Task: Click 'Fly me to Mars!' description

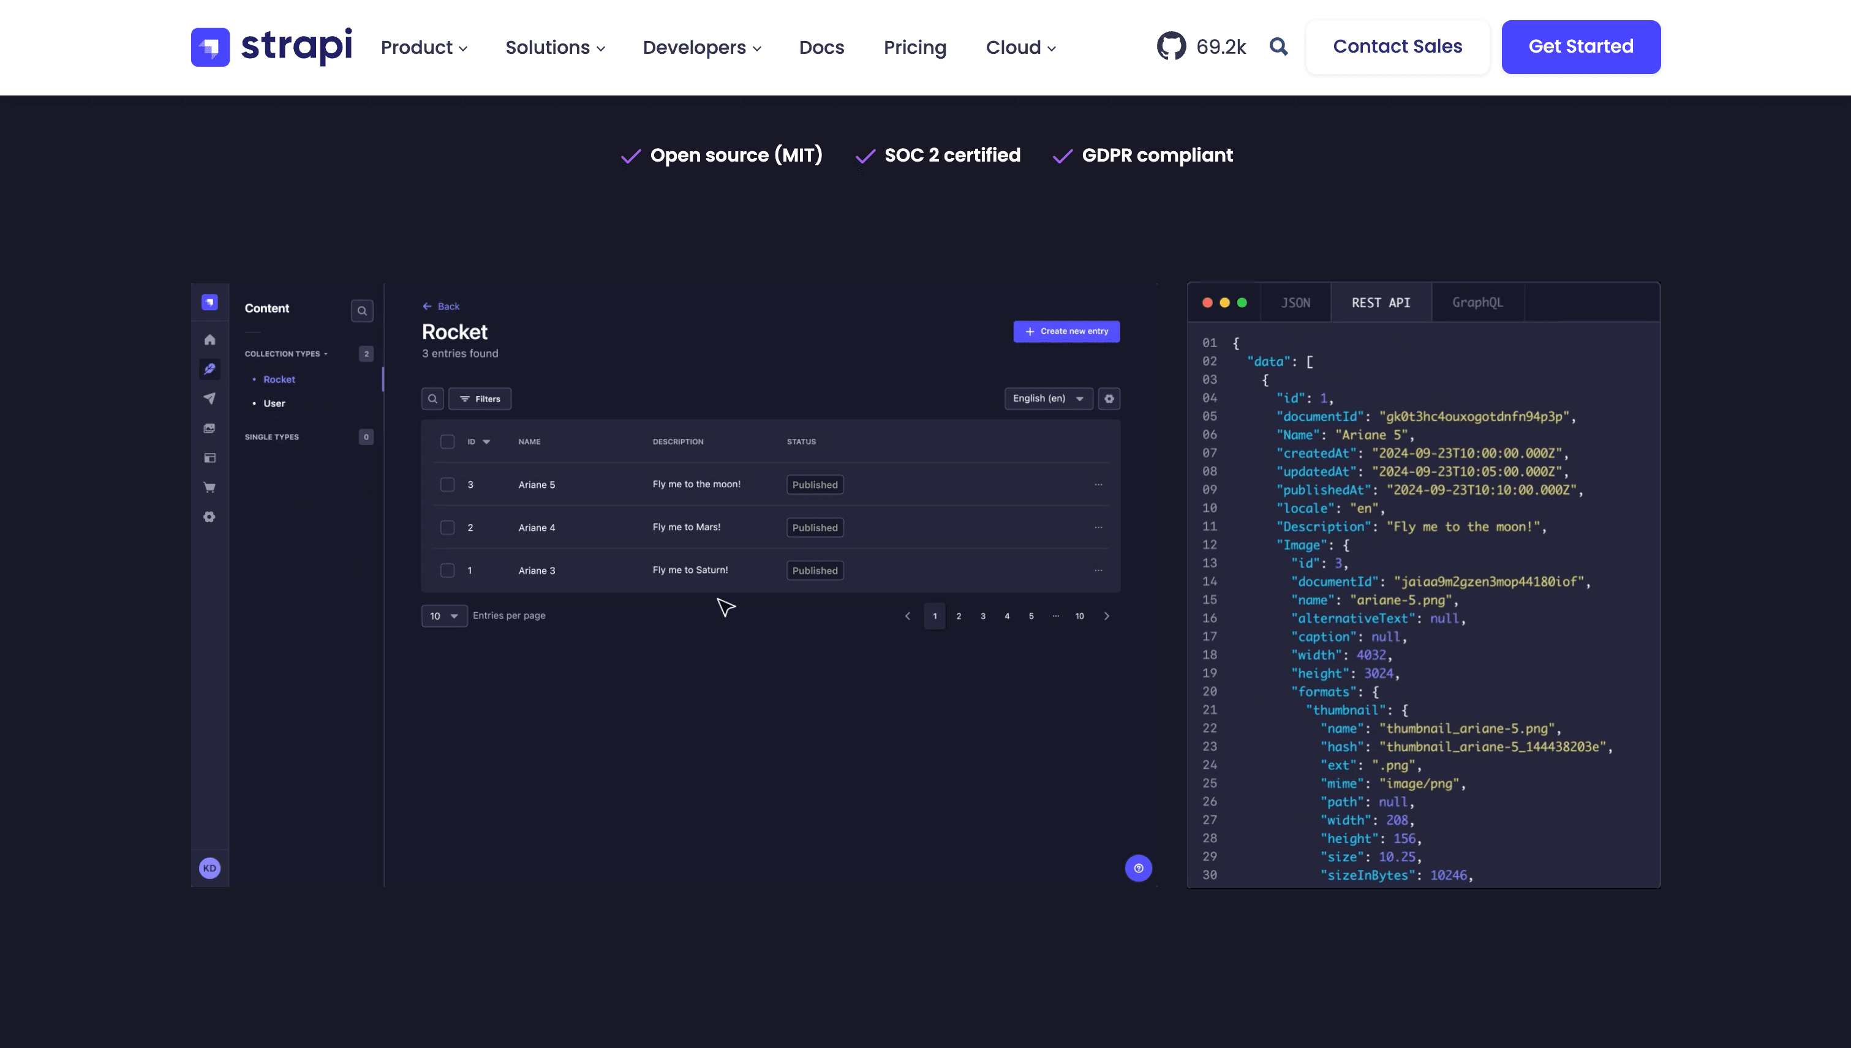Action: [687, 528]
